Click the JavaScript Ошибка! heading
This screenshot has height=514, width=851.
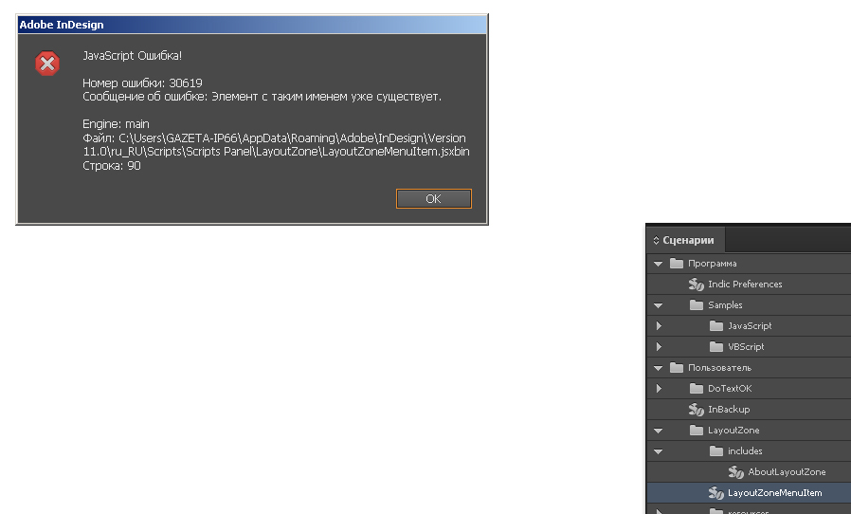tap(133, 56)
